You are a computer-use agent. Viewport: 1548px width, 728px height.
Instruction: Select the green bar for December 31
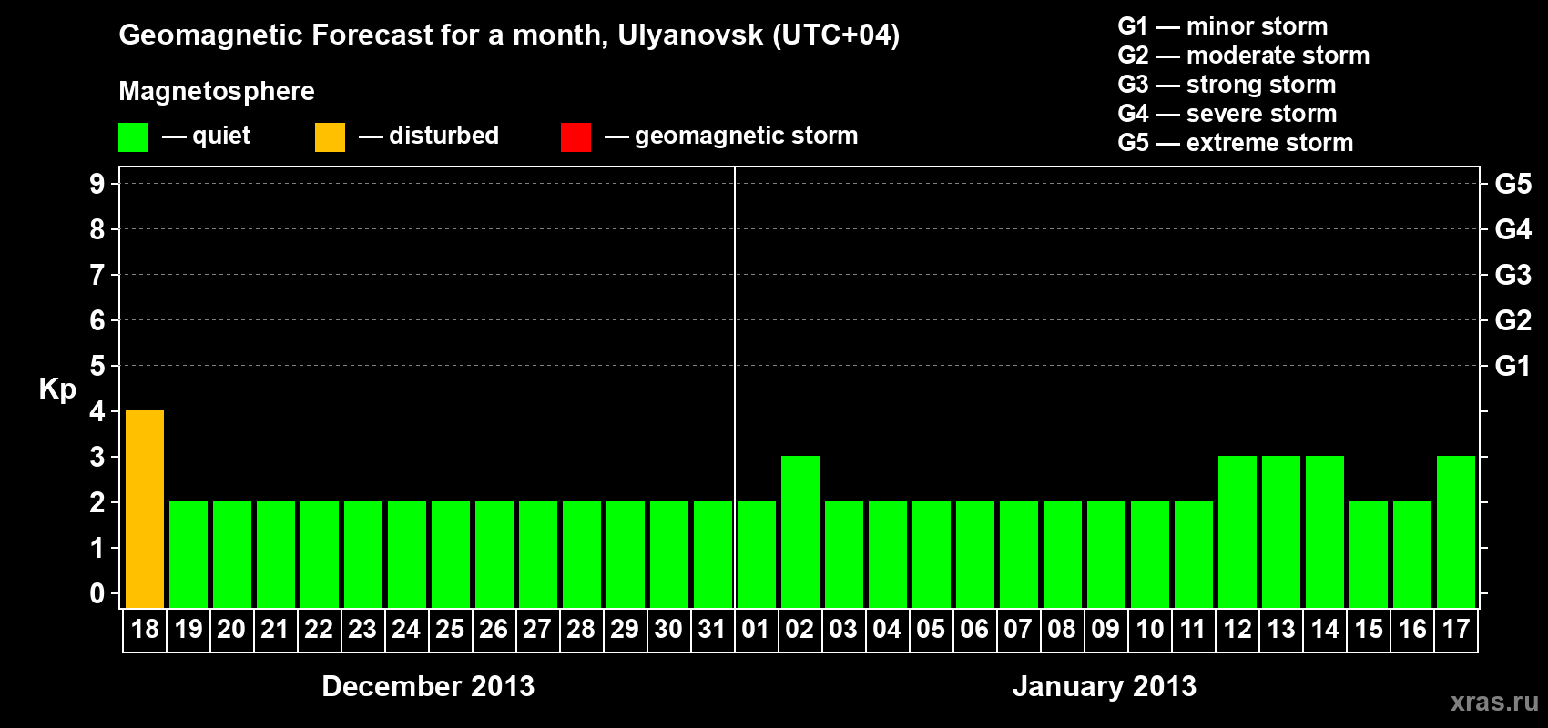tap(713, 554)
